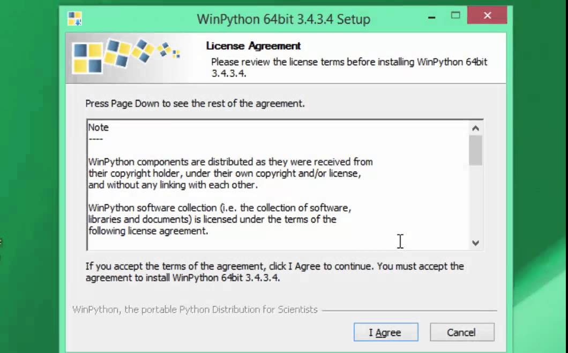Click the "WinPython 64bit 3.4.3.4 Setup" title text
Image resolution: width=568 pixels, height=353 pixels.
click(x=283, y=19)
